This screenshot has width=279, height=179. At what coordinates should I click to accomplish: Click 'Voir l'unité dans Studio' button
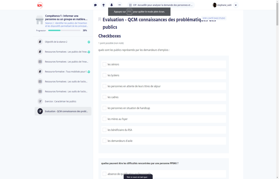point(214,18)
